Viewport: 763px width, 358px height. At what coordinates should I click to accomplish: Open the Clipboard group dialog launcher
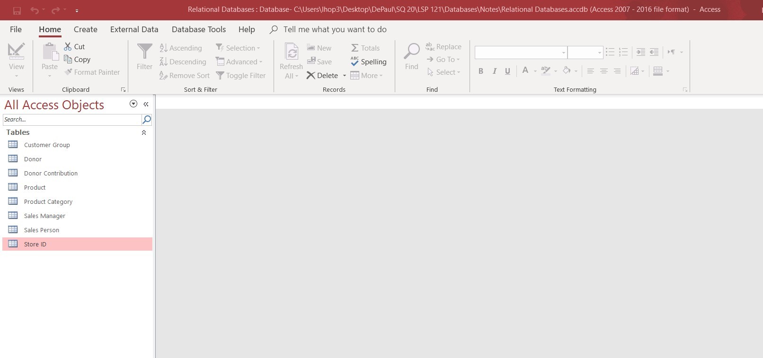tap(123, 89)
